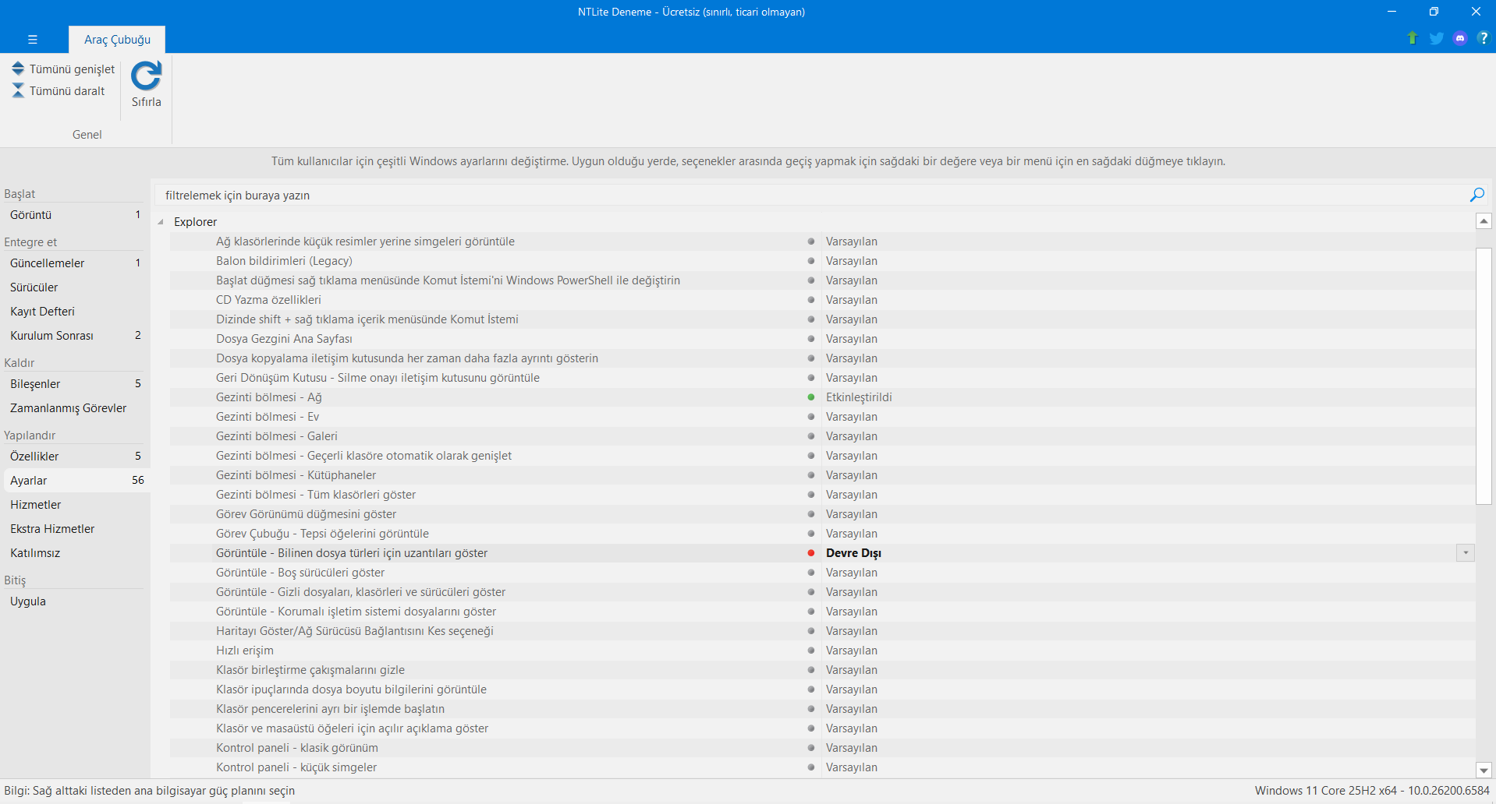Click the green update arrow icon

click(1412, 38)
